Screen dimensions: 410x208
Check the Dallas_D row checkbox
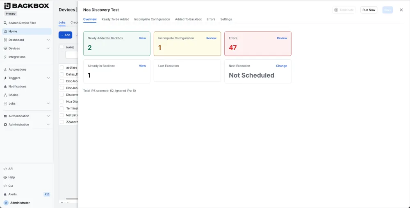pos(62,74)
